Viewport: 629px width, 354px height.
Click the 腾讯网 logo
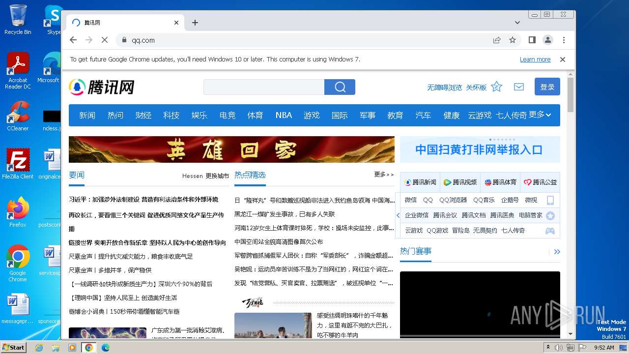pos(102,87)
